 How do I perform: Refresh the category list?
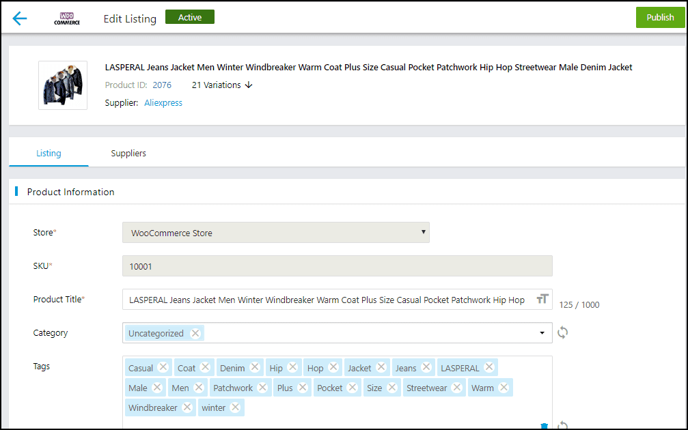pyautogui.click(x=562, y=332)
